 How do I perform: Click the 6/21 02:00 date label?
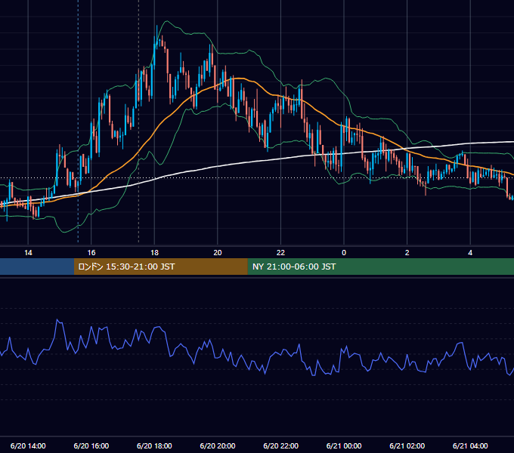(x=407, y=445)
